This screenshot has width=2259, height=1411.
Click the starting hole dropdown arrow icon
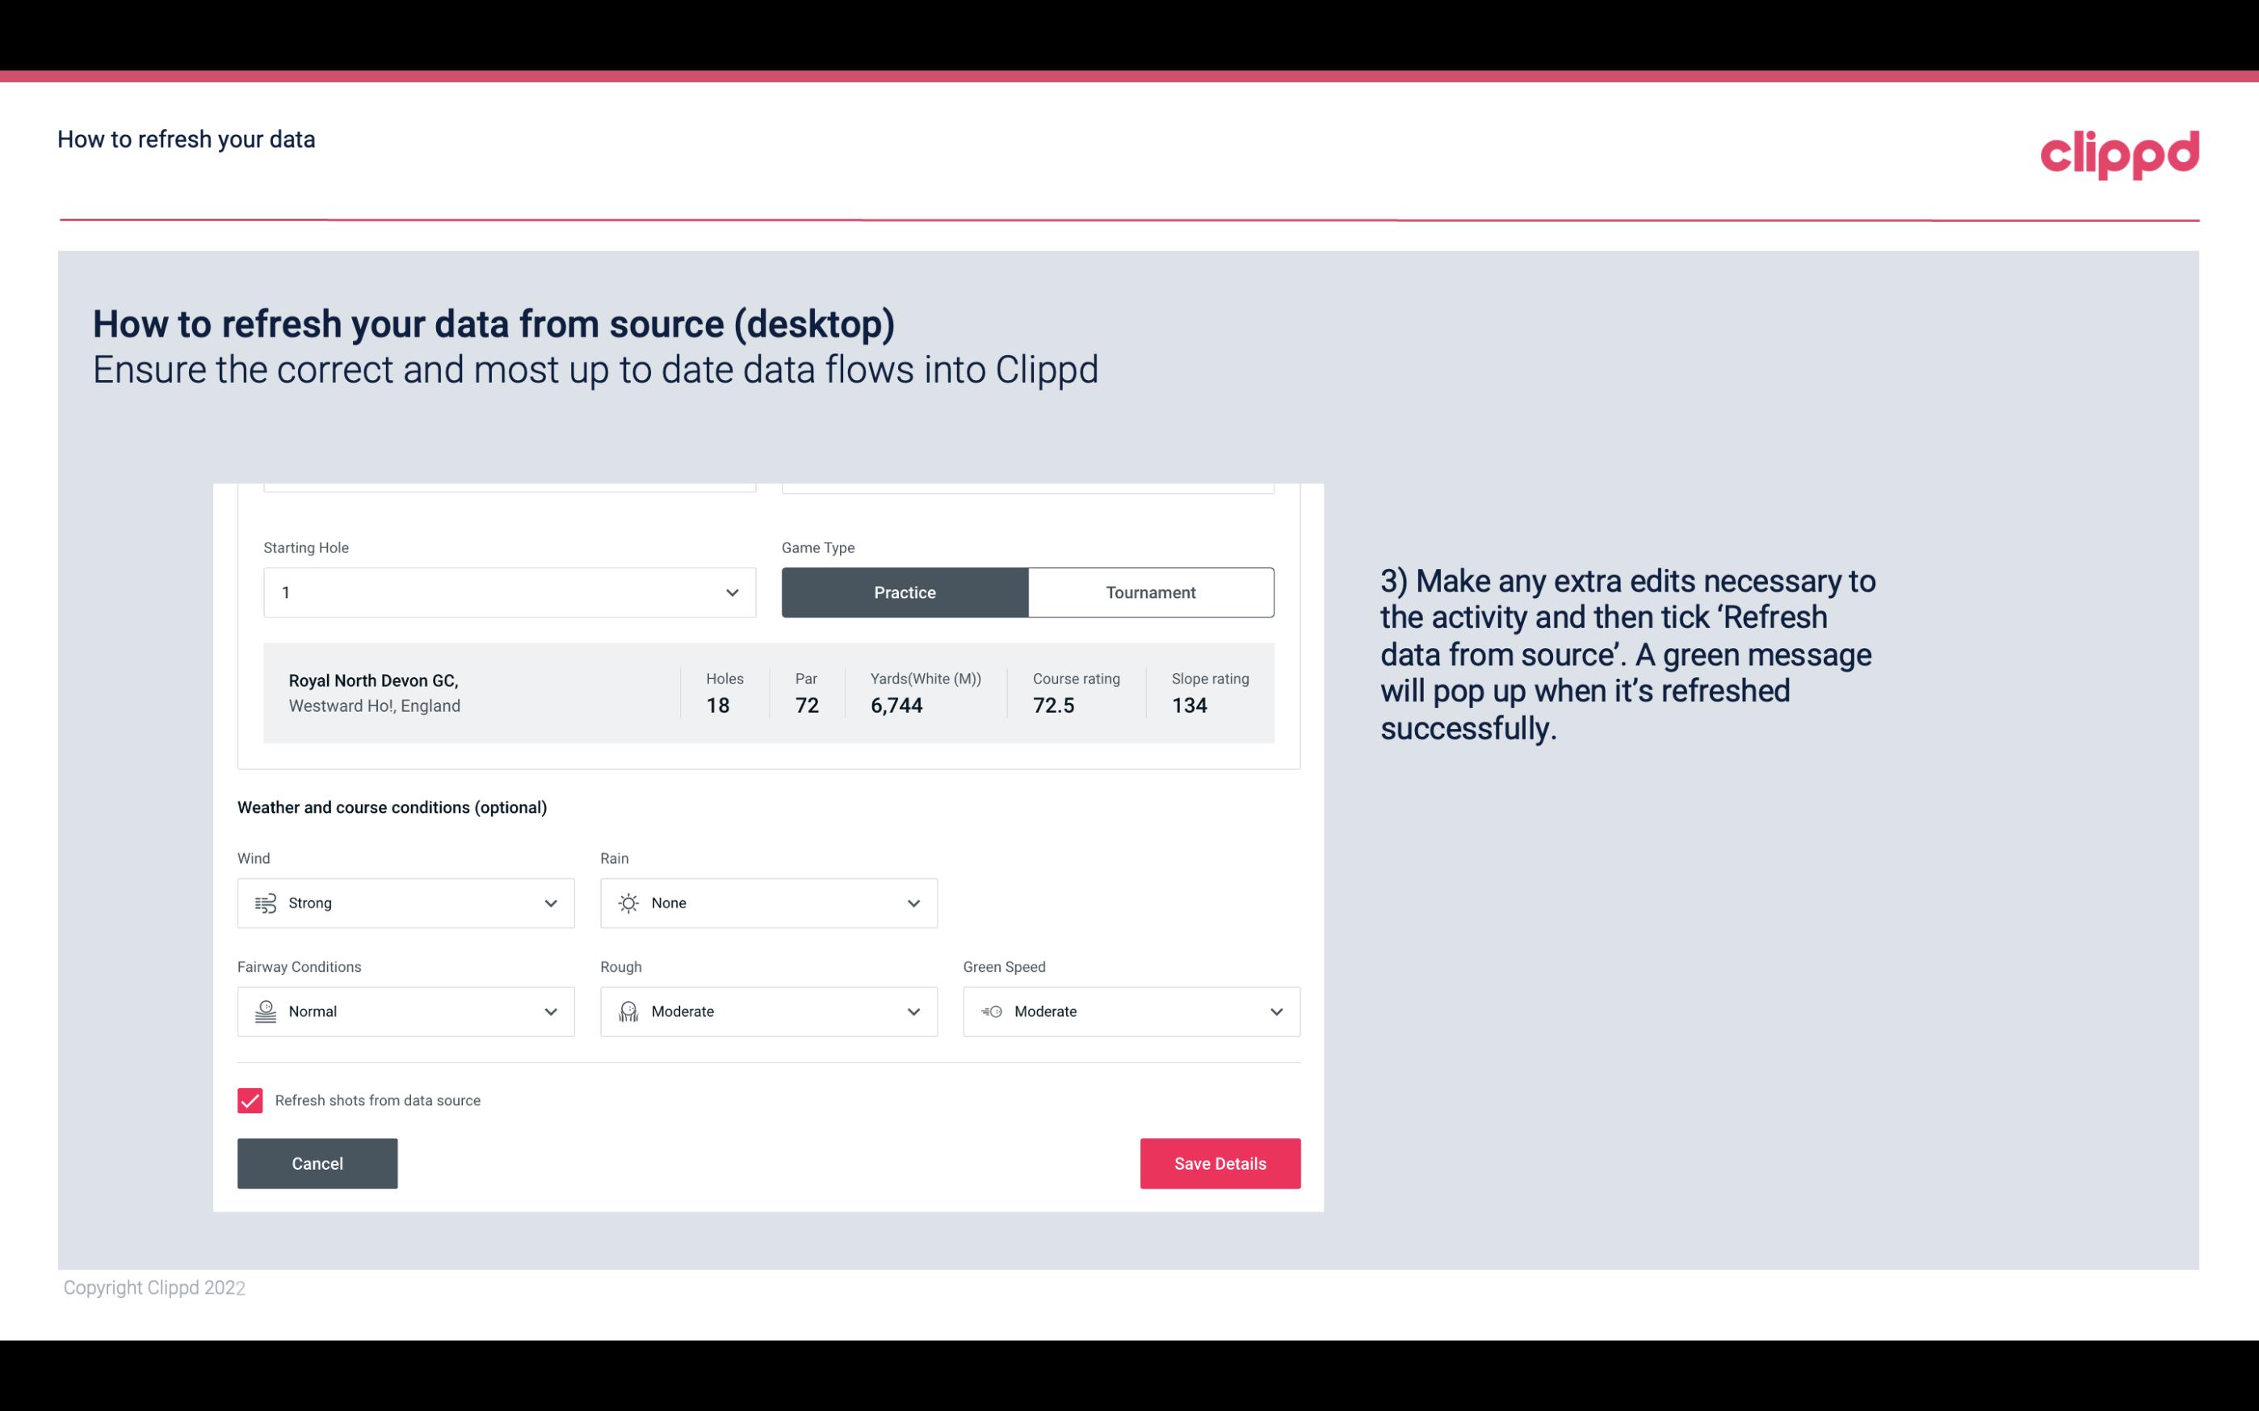tap(730, 592)
